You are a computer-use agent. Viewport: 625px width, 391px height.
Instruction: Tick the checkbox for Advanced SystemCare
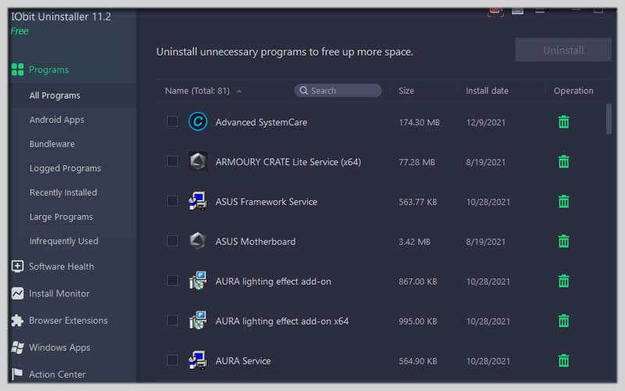point(172,121)
